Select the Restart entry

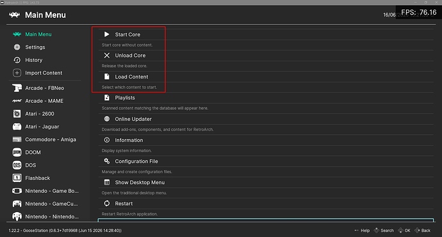tap(266, 203)
